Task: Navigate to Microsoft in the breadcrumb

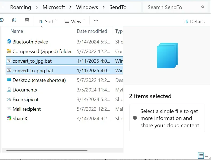Action: pyautogui.click(x=54, y=7)
